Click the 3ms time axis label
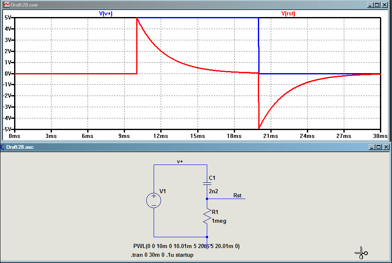Image resolution: width=392 pixels, height=263 pixels. tap(51, 136)
